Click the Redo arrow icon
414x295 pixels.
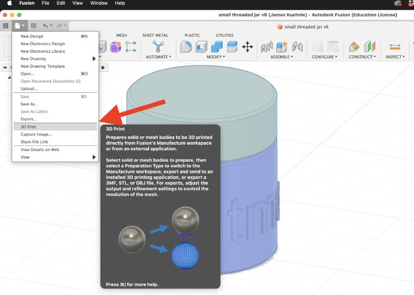[x=59, y=25]
